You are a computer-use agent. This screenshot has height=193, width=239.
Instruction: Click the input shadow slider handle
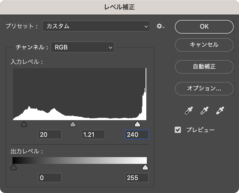(x=24, y=124)
